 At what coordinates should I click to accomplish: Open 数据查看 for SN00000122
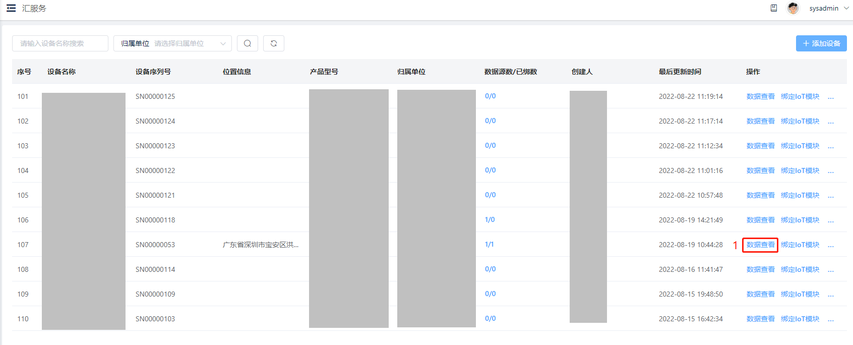[x=760, y=170]
